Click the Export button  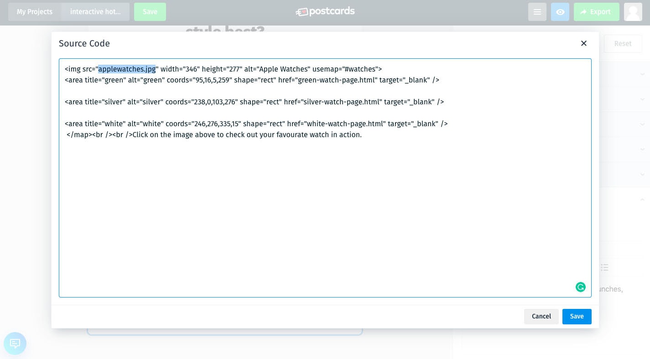pyautogui.click(x=597, y=12)
